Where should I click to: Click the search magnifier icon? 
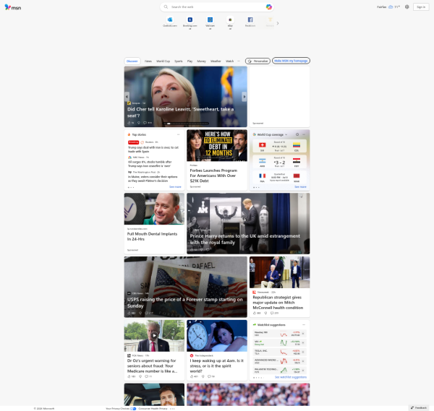click(166, 7)
